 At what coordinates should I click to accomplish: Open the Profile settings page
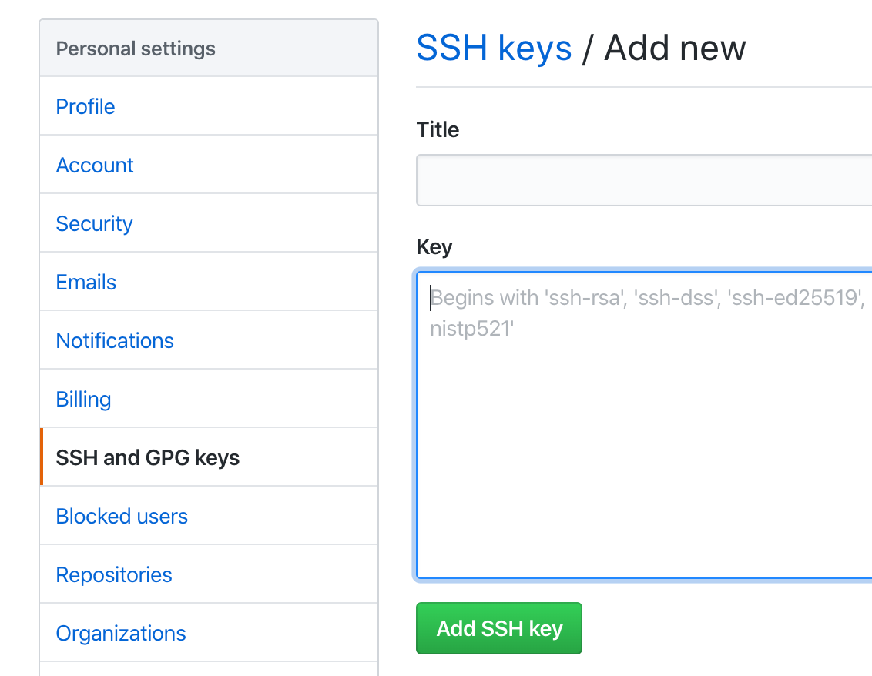point(85,106)
